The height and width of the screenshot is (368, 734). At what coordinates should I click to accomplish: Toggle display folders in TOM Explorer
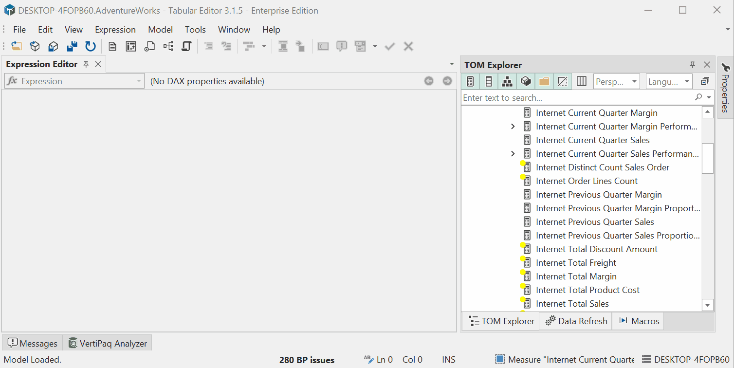(544, 81)
